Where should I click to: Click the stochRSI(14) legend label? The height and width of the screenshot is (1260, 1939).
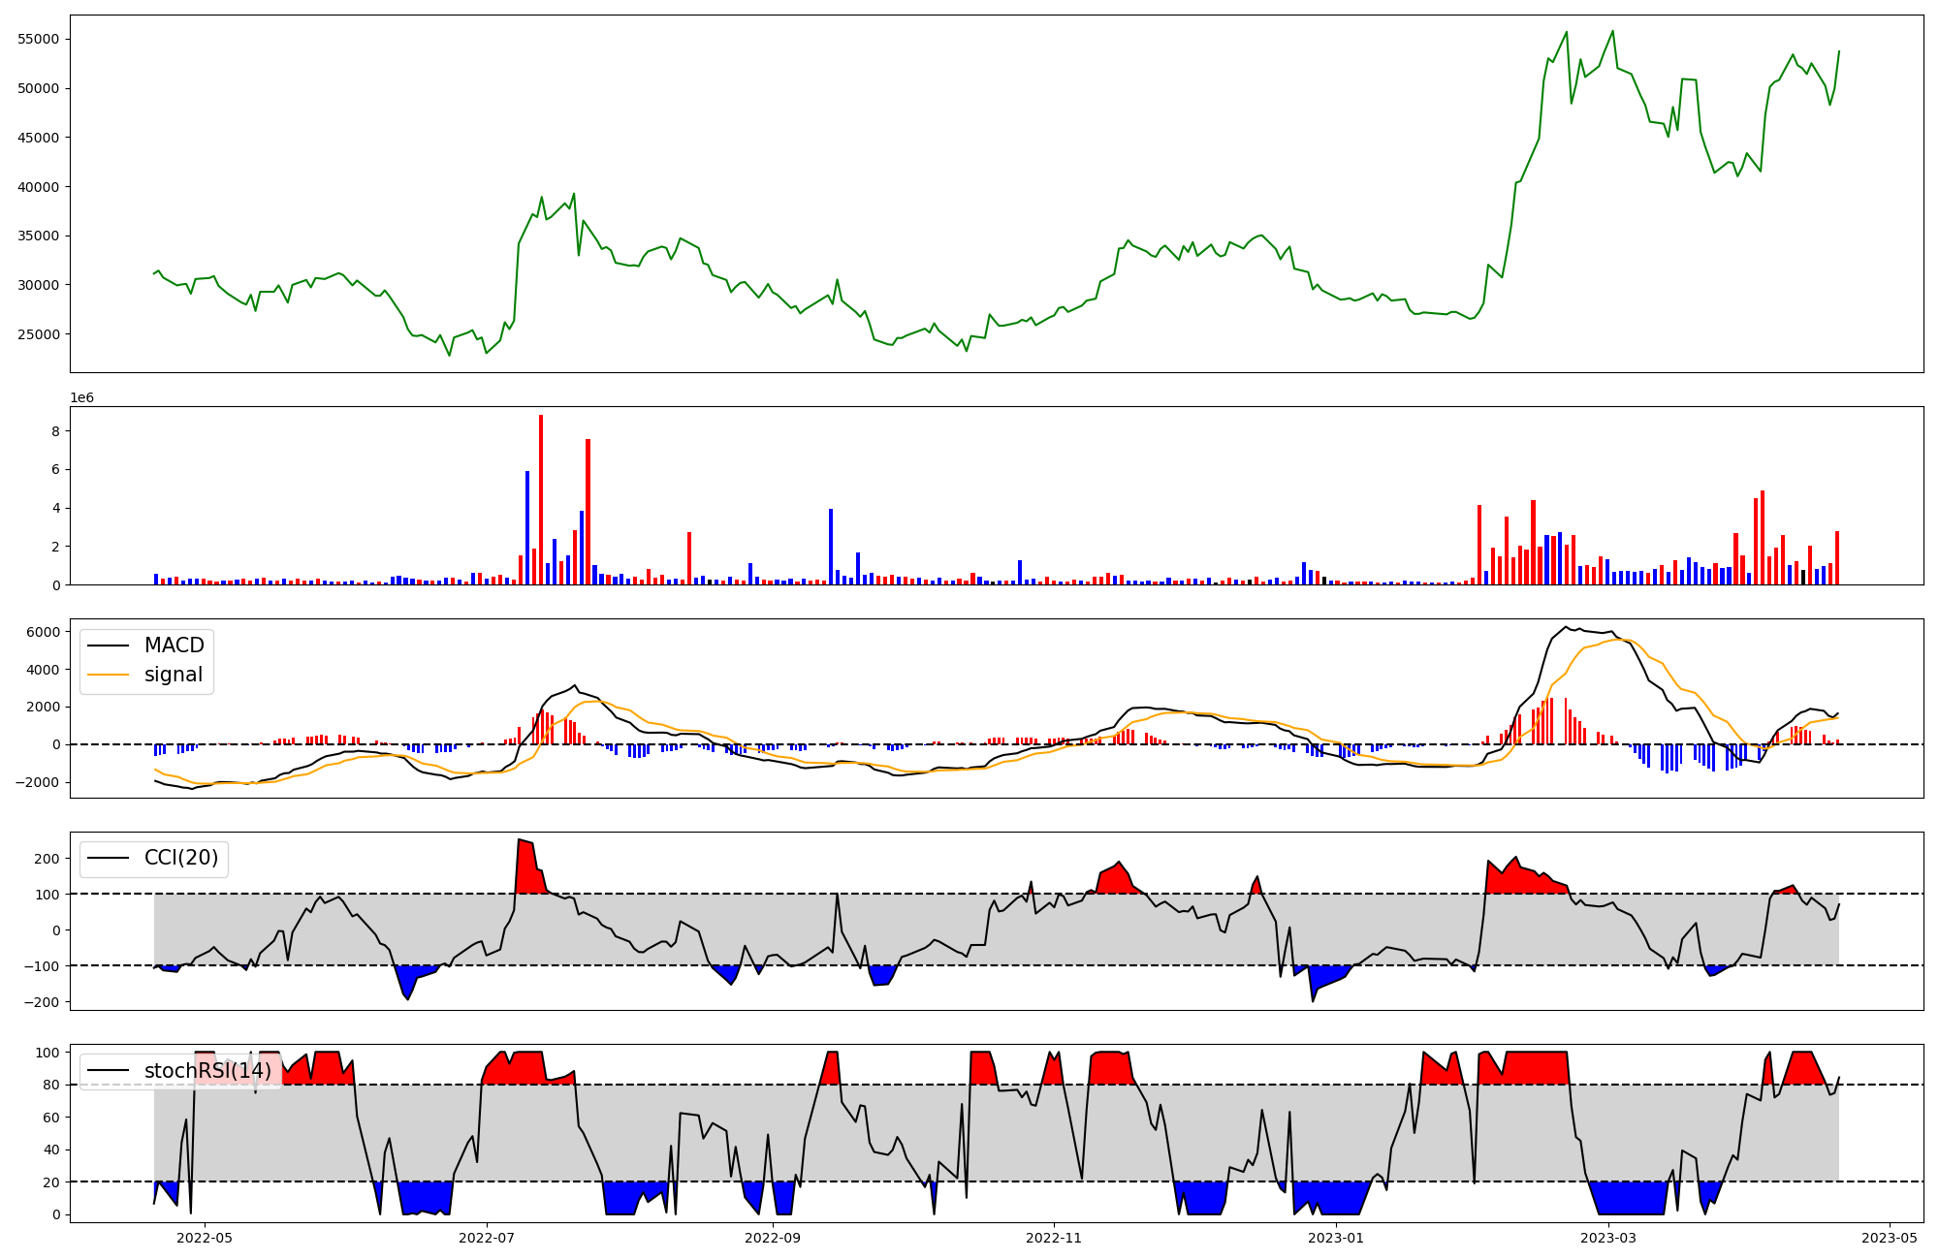[x=207, y=1071]
